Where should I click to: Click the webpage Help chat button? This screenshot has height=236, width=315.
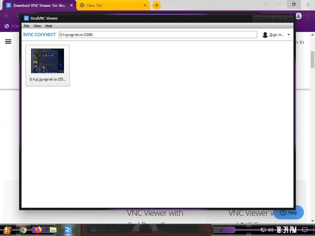coord(289,213)
